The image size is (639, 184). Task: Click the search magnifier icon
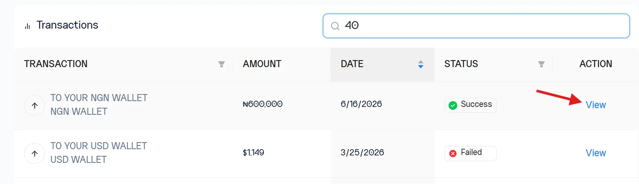[335, 26]
